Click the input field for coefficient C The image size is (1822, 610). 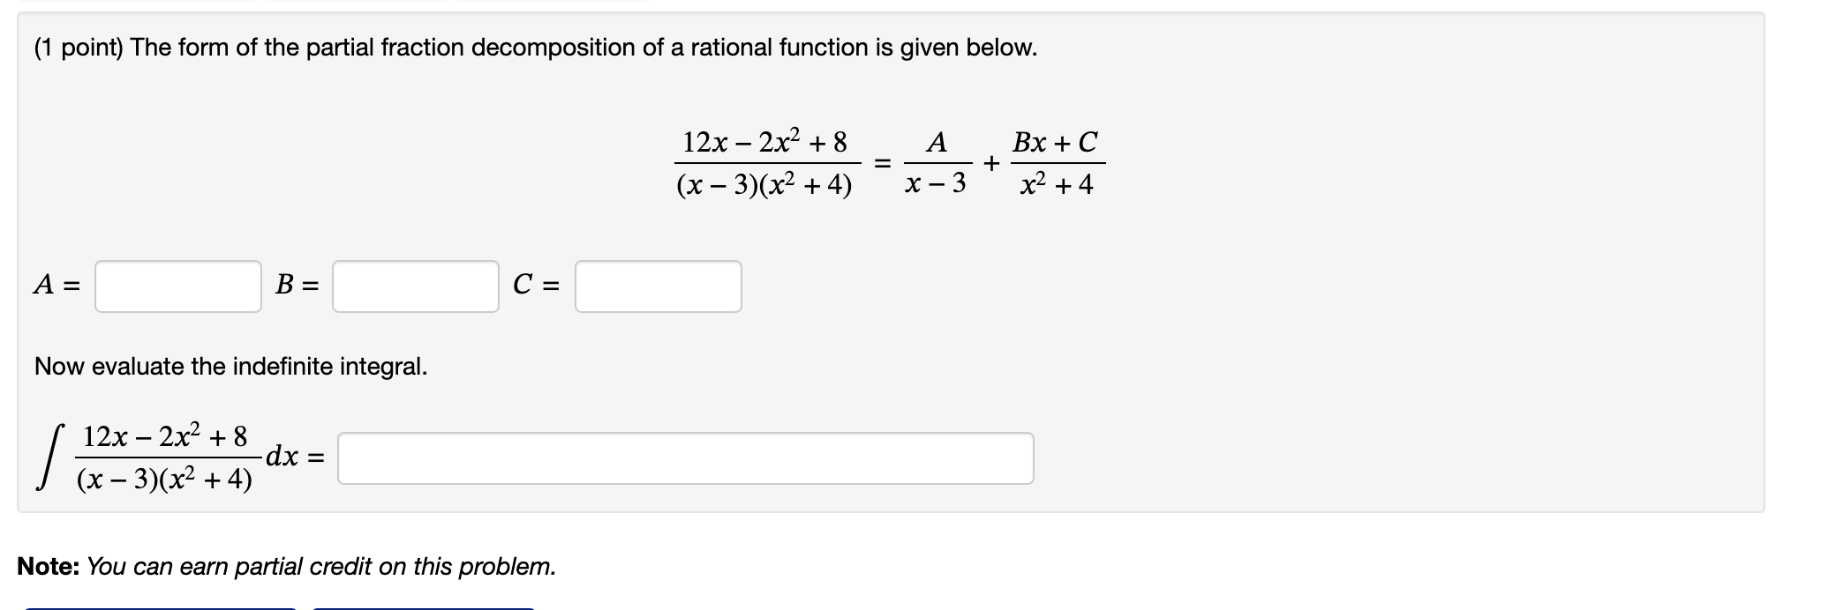point(658,284)
